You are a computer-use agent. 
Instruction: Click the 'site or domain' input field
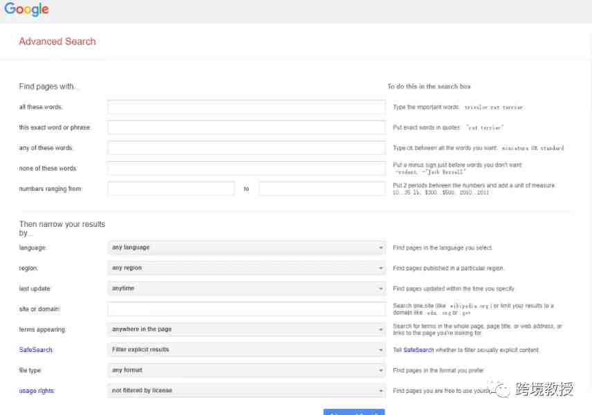(246, 309)
